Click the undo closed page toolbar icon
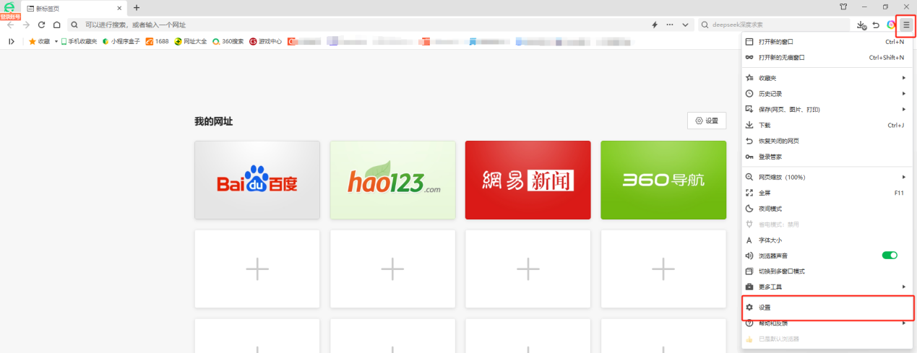 click(876, 25)
